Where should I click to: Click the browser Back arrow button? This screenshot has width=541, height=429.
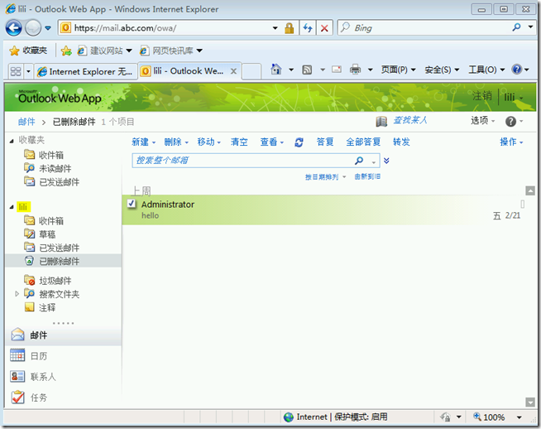pos(14,28)
